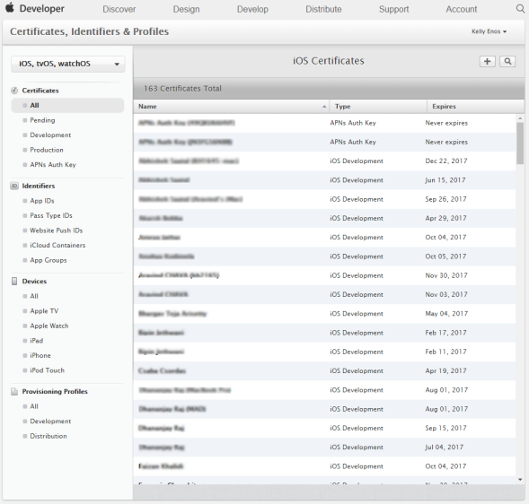Select Pending certificates
This screenshot has height=504, width=529.
[42, 120]
